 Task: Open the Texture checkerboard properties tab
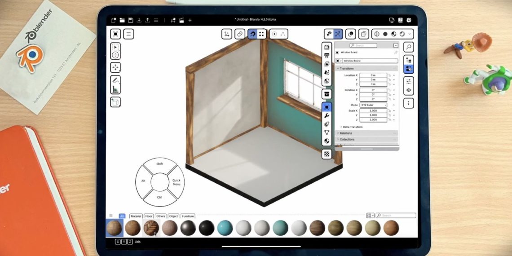tap(327, 154)
